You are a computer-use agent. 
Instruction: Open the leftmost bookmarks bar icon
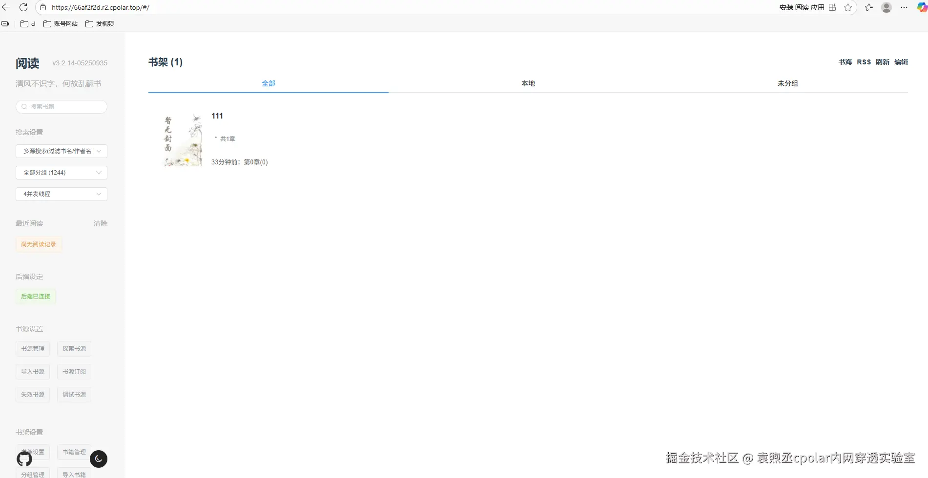pos(5,23)
